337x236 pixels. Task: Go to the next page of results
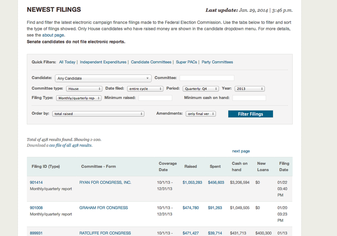pos(241,151)
